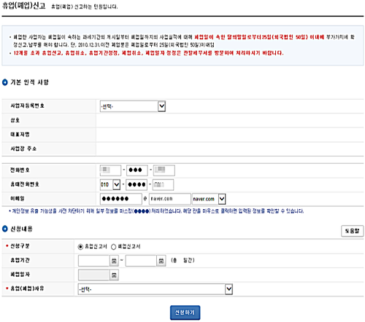The height and width of the screenshot is (322, 365).
Task: Click the 휴업(폐업)신고 page title
Action: click(24, 6)
